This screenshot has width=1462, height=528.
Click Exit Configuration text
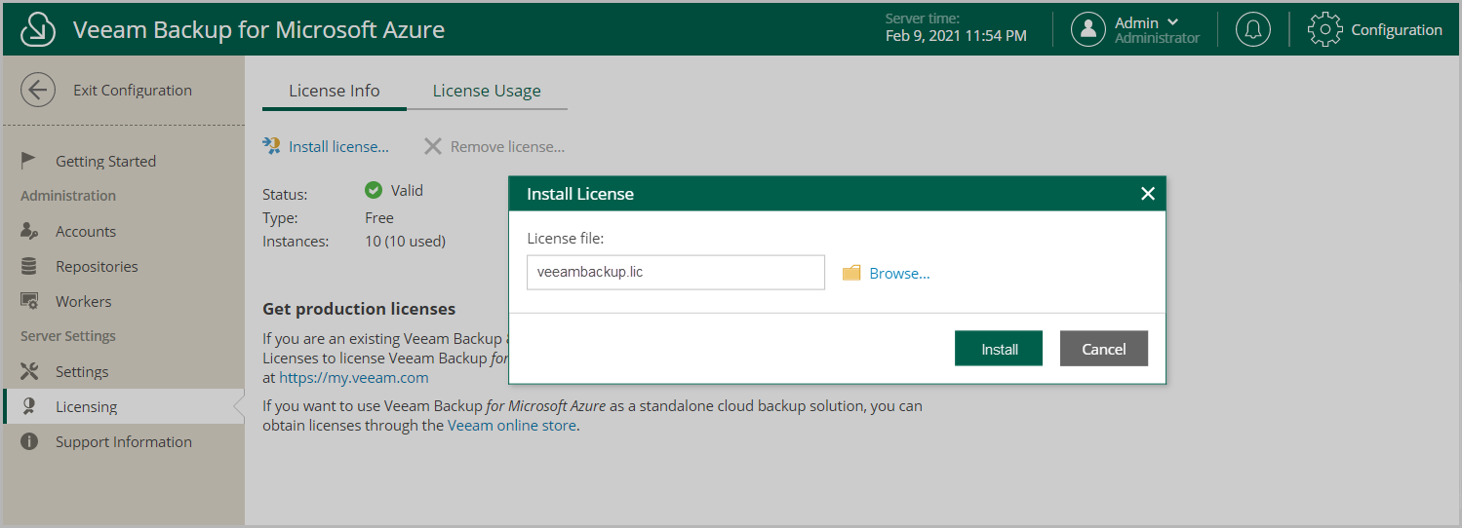pos(133,91)
